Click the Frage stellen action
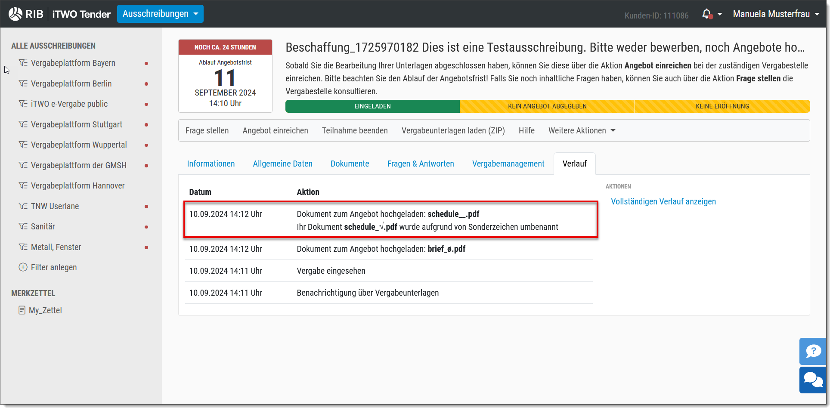 coord(207,130)
